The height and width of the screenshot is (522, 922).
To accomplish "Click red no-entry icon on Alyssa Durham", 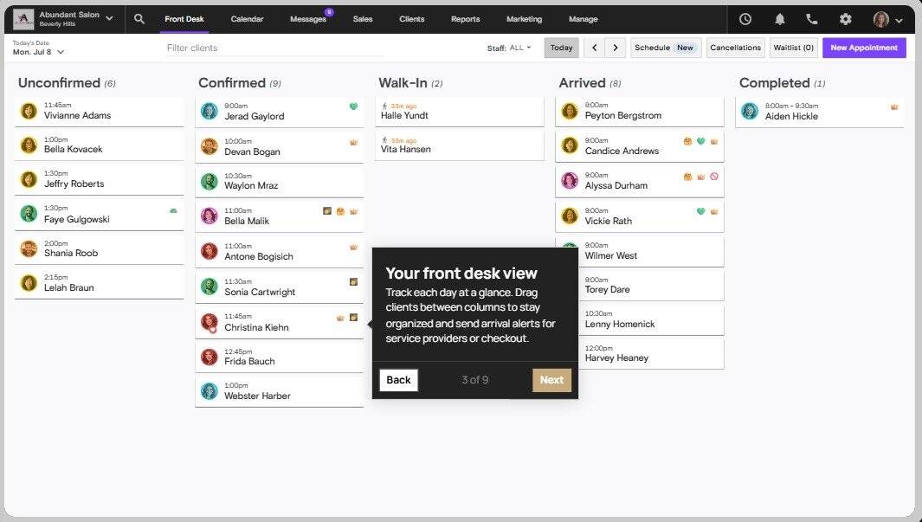I will [x=714, y=177].
